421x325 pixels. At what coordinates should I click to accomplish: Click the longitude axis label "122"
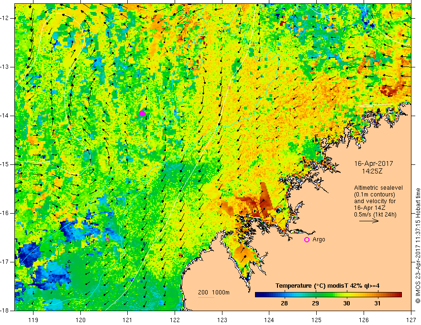[175, 320]
